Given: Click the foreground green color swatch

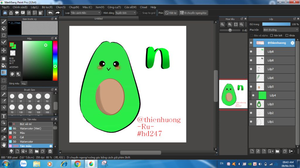Looking at the screenshot, I should (x=12, y=45).
